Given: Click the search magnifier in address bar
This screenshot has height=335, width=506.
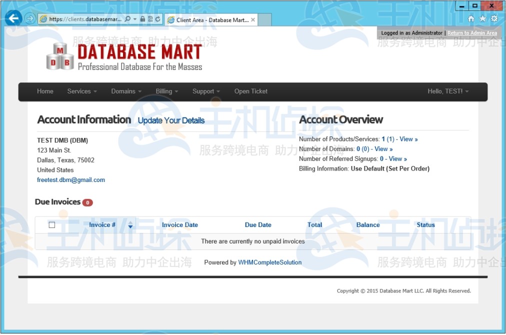Looking at the screenshot, I should (127, 19).
